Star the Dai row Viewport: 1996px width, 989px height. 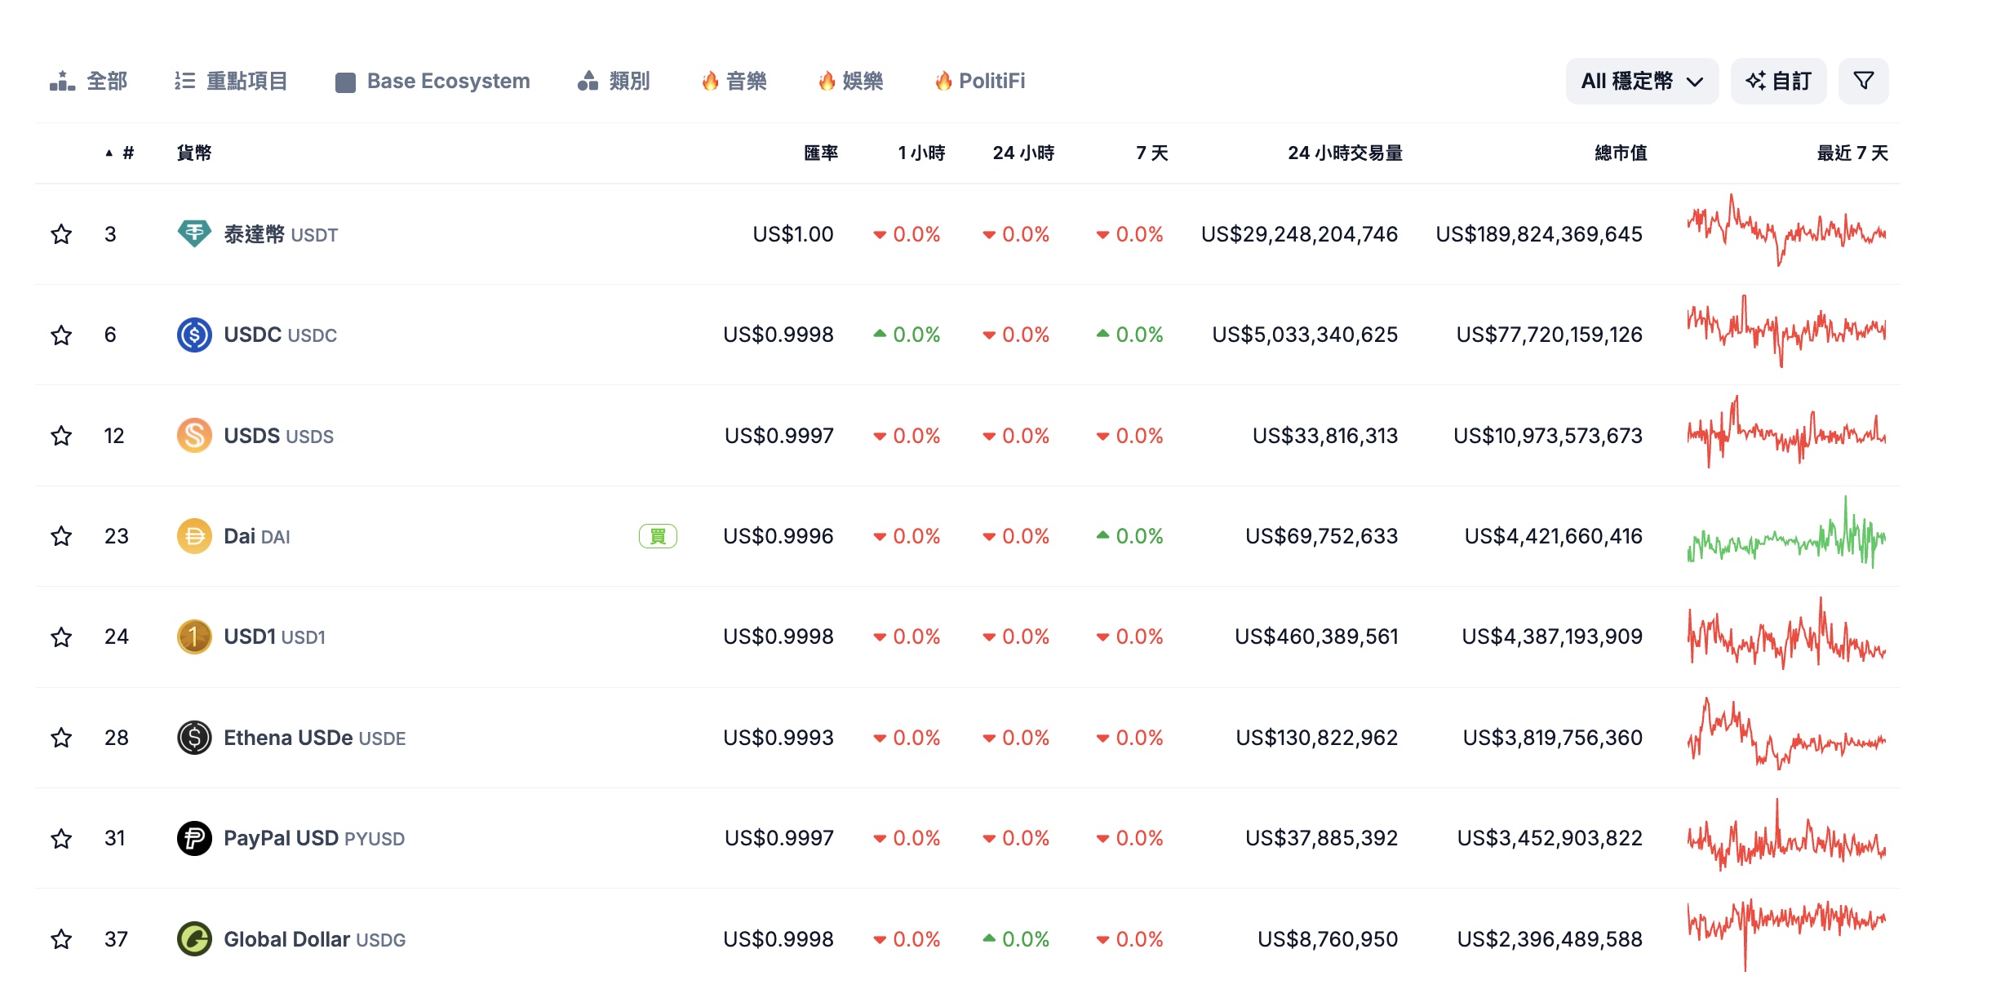61,536
